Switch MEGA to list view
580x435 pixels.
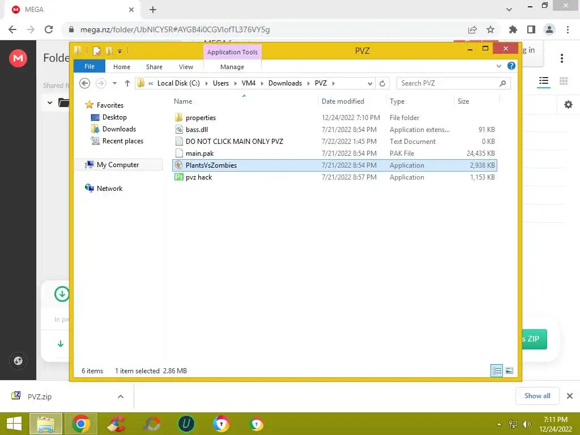[x=543, y=81]
